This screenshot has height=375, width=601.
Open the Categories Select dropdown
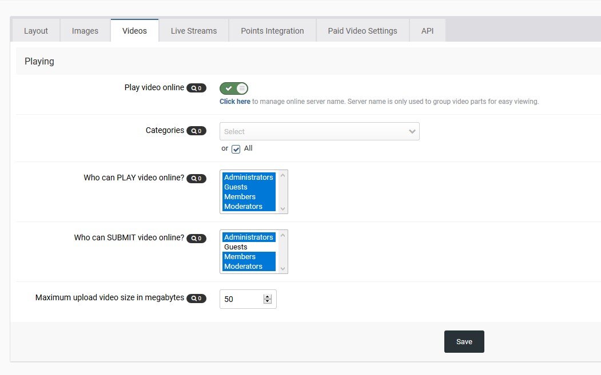click(x=319, y=131)
